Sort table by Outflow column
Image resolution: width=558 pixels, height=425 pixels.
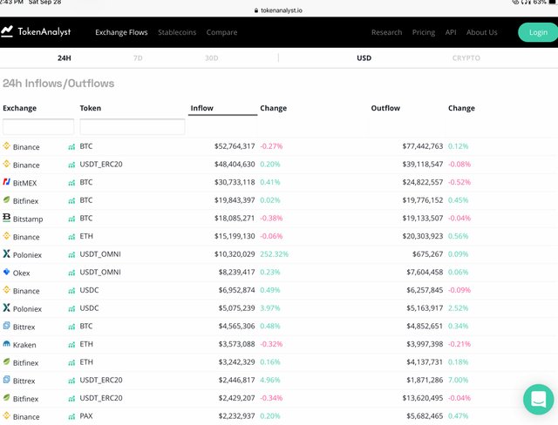(x=385, y=109)
